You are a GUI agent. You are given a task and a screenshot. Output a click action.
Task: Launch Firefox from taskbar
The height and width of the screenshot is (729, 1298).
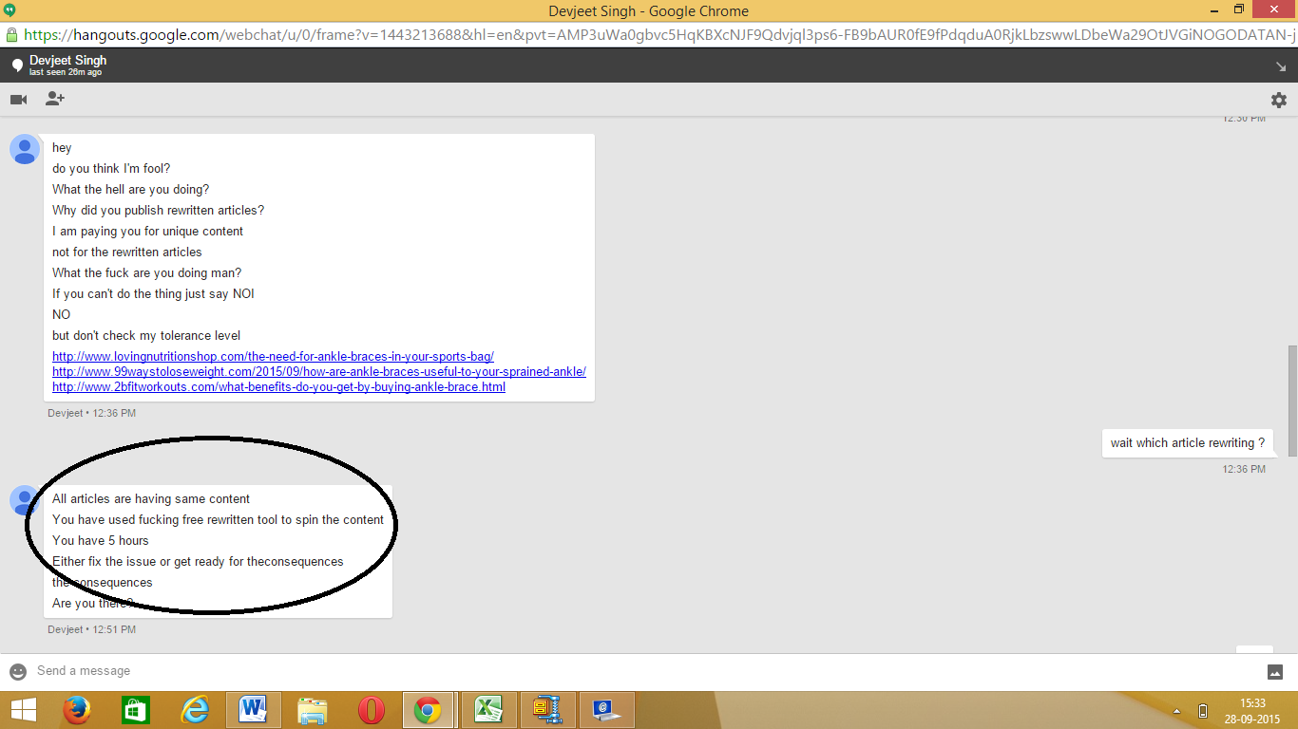(x=77, y=710)
